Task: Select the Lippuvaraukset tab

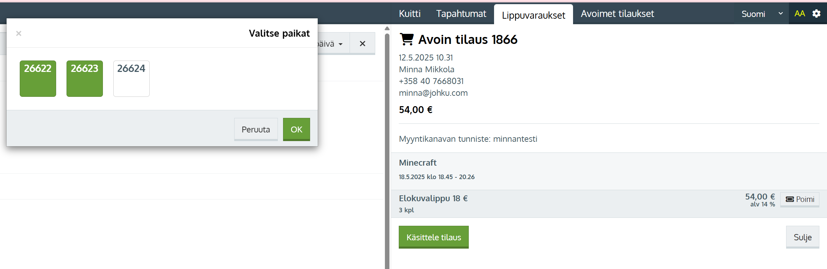Action: point(533,15)
